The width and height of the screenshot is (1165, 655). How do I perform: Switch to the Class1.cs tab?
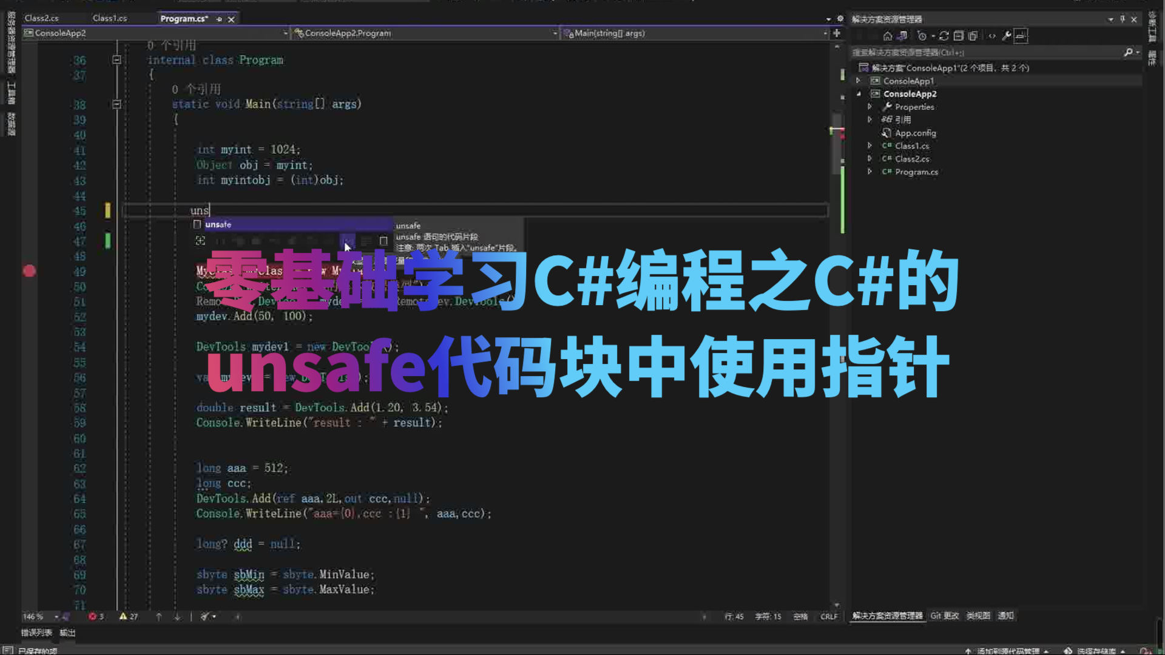pos(109,18)
